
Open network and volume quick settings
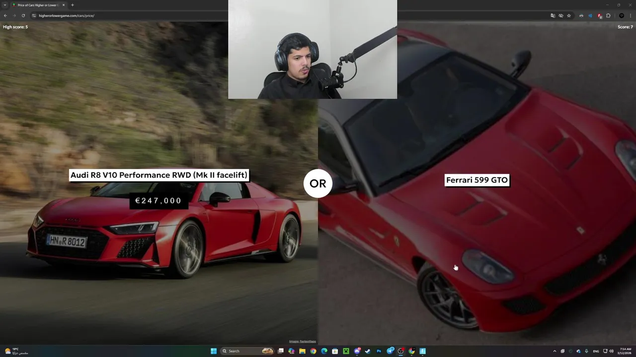[x=608, y=351]
